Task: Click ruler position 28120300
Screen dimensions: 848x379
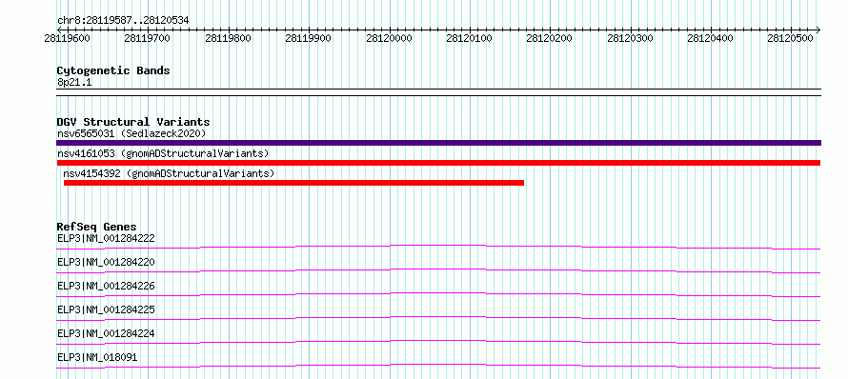Action: [630, 38]
